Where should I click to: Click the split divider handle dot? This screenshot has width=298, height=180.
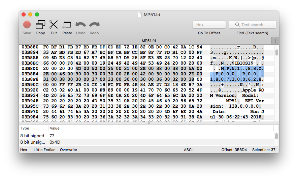(x=149, y=123)
